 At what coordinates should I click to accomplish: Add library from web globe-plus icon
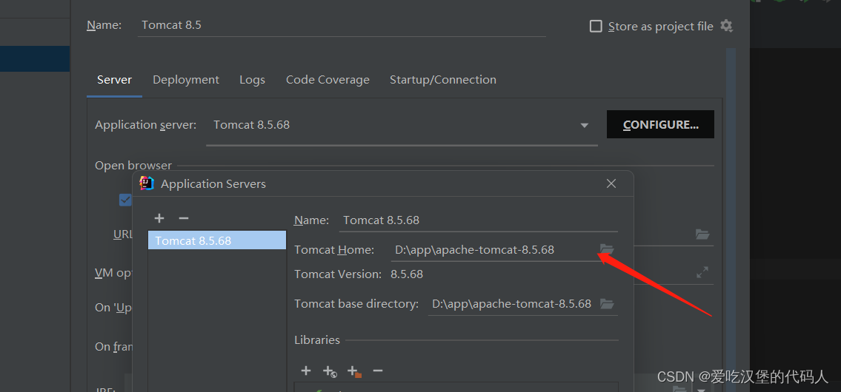point(329,371)
